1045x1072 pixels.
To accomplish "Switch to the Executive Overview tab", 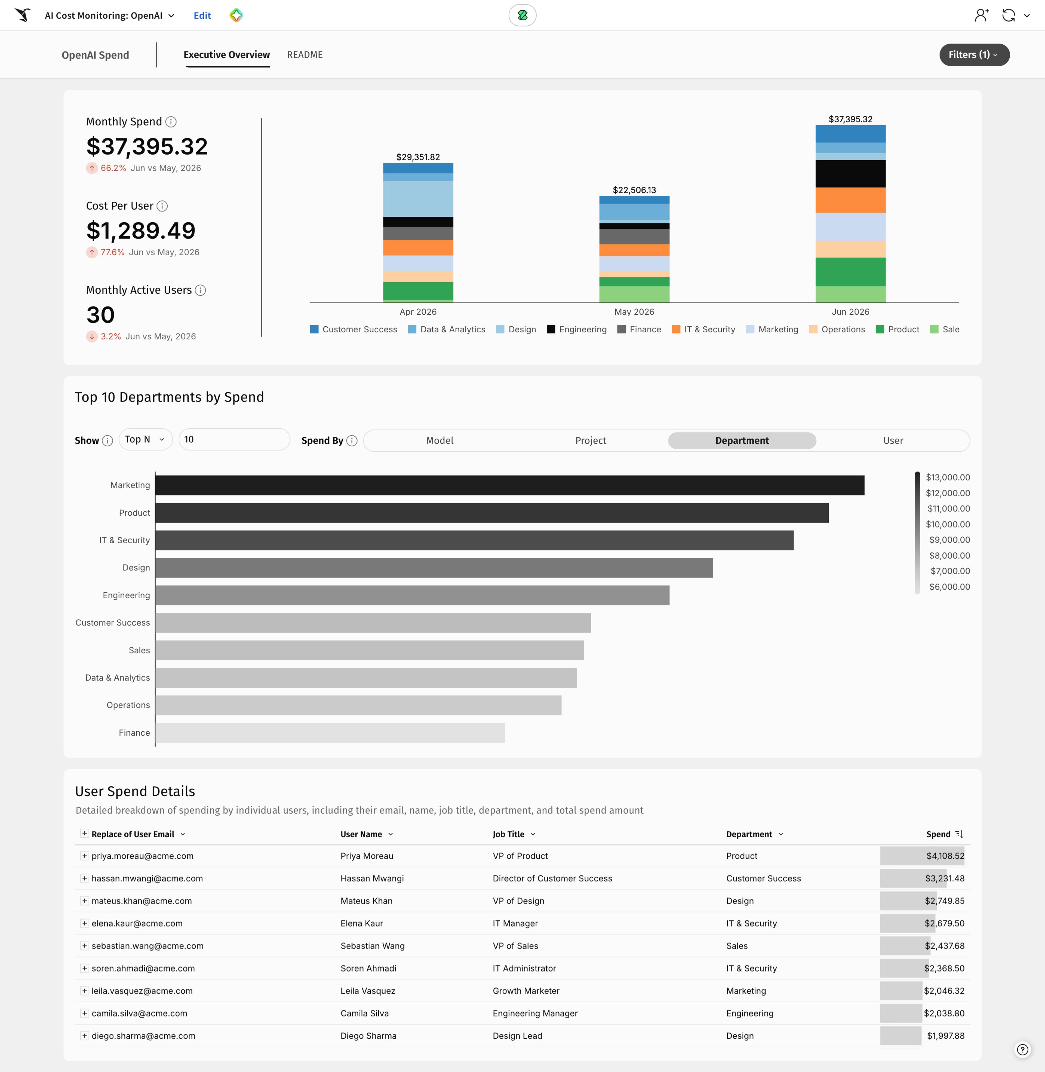I will pos(227,54).
